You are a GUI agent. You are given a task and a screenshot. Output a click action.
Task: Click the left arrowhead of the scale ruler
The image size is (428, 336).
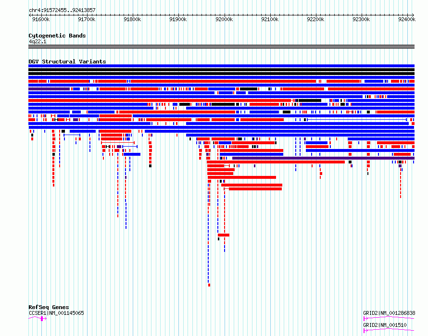(30, 15)
